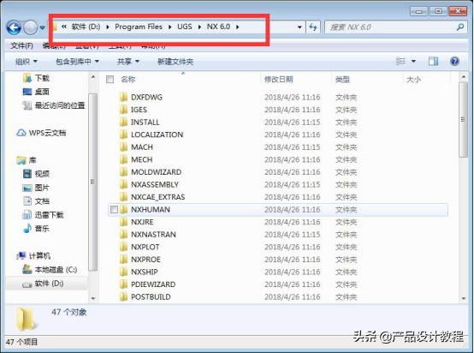Select the NXPROE folder name
The width and height of the screenshot is (474, 353).
point(145,260)
